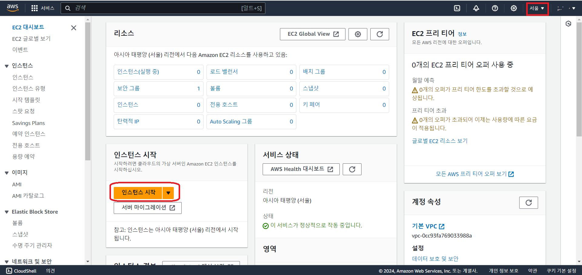Screen dimensions: 582x275
Task: Open the help question mark menu
Action: [495, 8]
